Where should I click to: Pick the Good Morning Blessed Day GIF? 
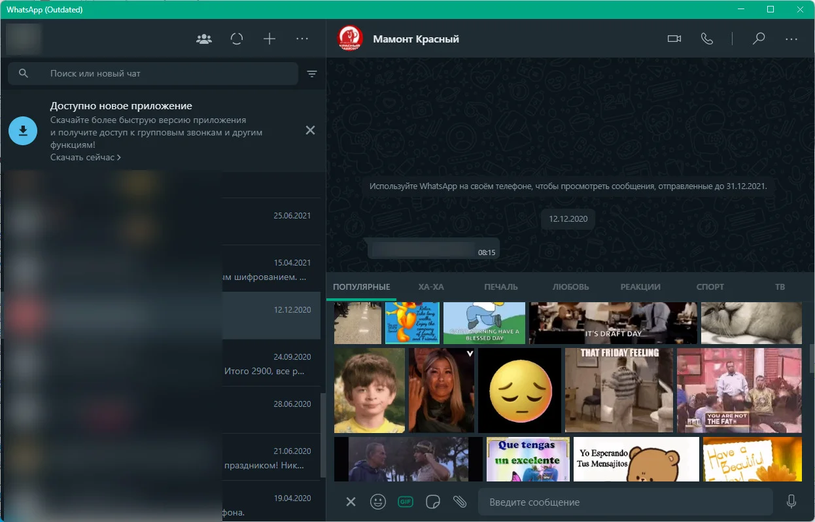[484, 323]
